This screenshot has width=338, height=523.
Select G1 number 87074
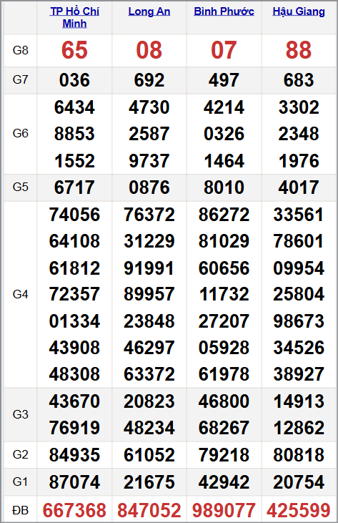point(74,482)
